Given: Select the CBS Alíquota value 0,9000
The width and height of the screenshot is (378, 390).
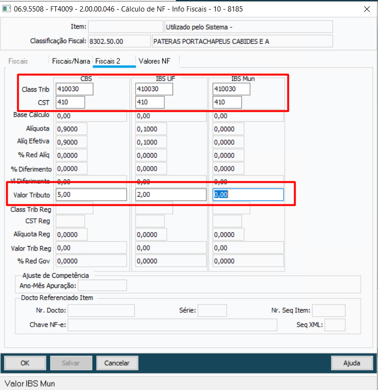Looking at the screenshot, I should [71, 129].
